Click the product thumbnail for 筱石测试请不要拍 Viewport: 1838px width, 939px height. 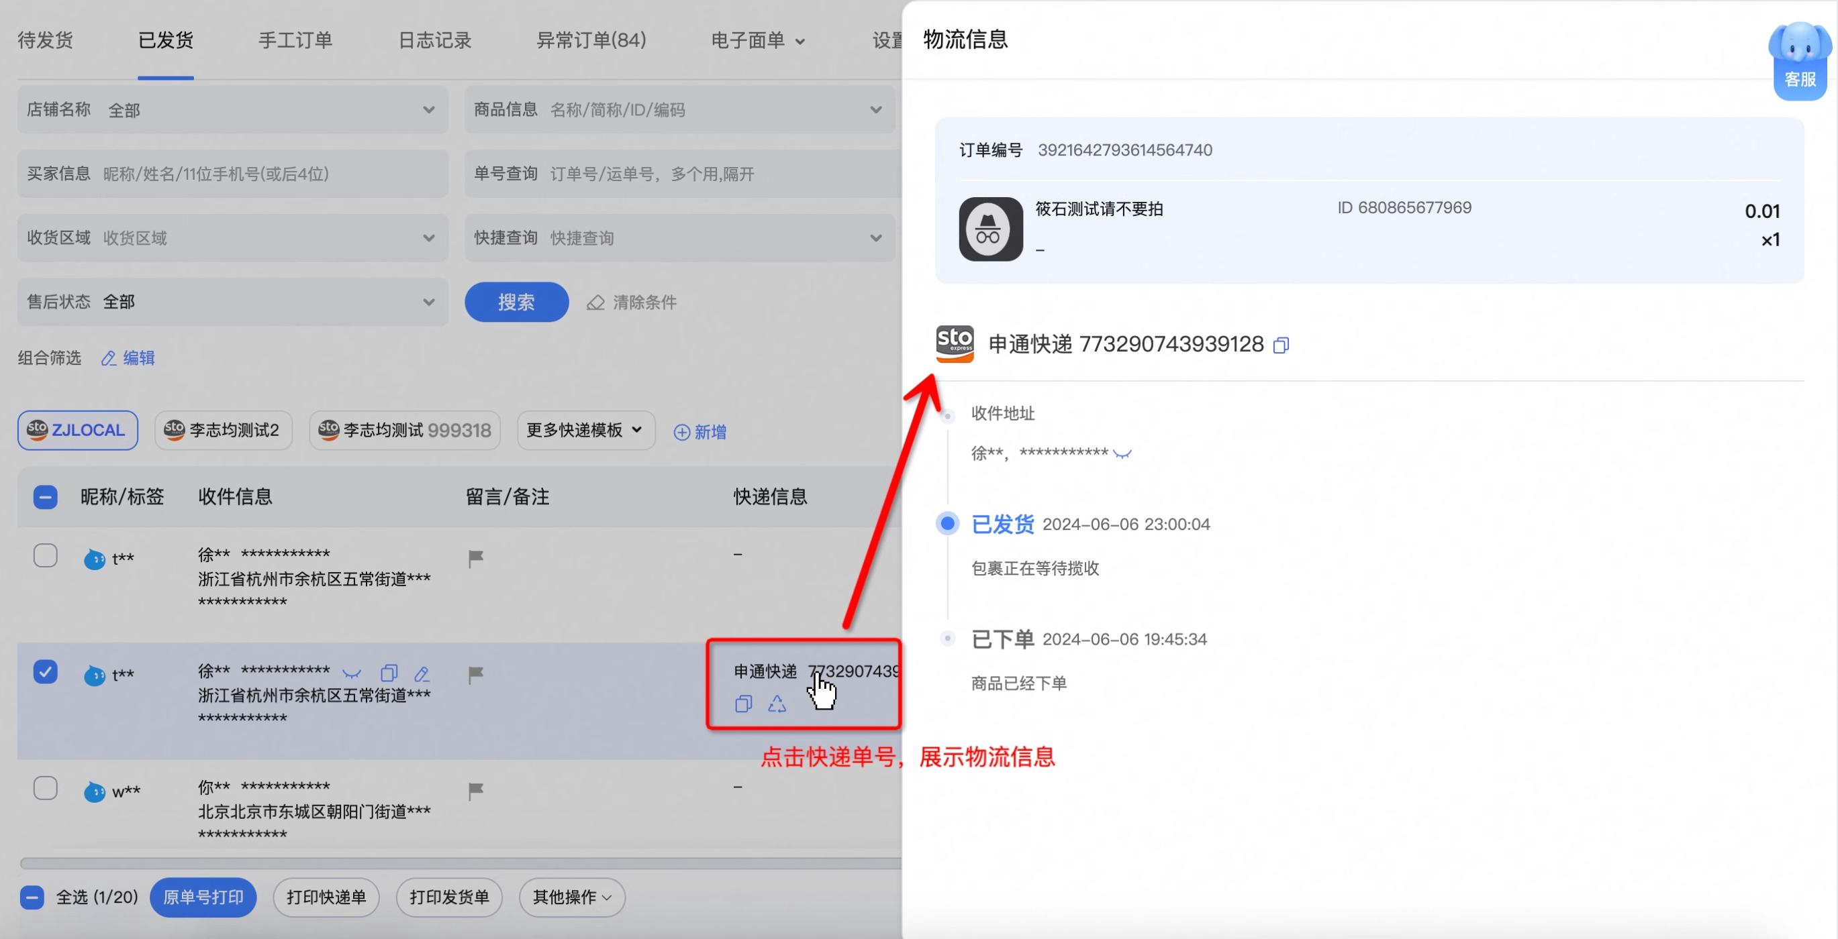point(990,229)
